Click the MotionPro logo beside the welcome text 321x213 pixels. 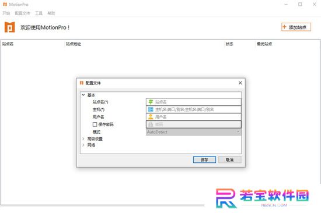point(9,27)
